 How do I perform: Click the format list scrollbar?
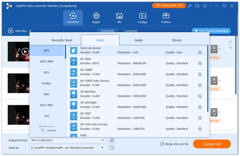click(x=66, y=52)
